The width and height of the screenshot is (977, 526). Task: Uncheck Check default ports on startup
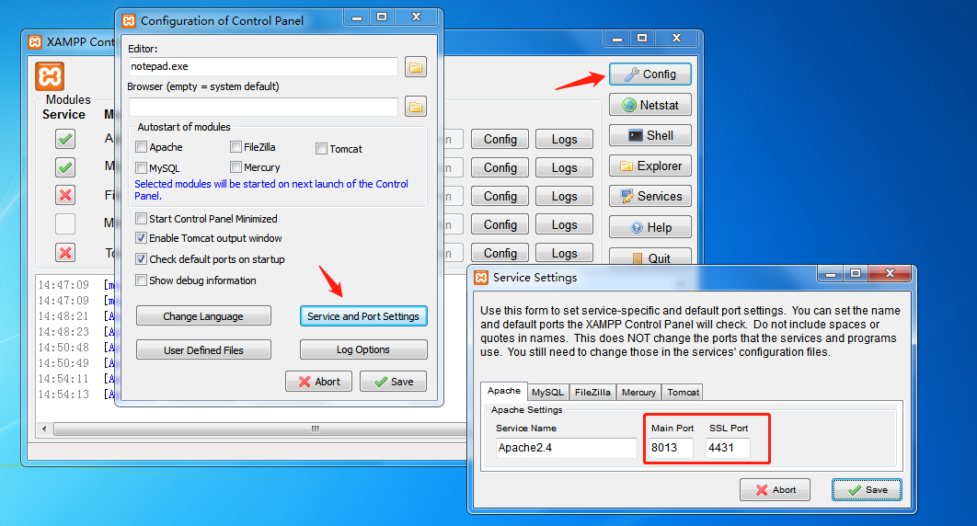(142, 259)
